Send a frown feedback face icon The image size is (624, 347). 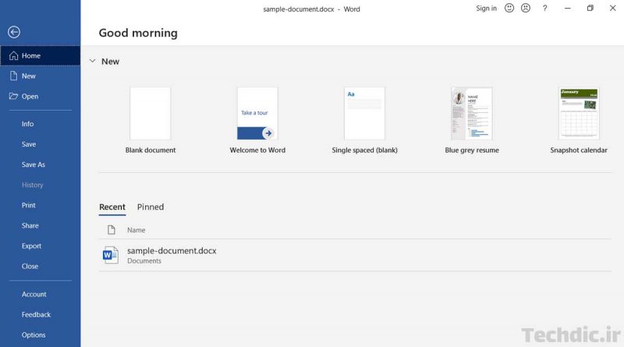point(526,9)
